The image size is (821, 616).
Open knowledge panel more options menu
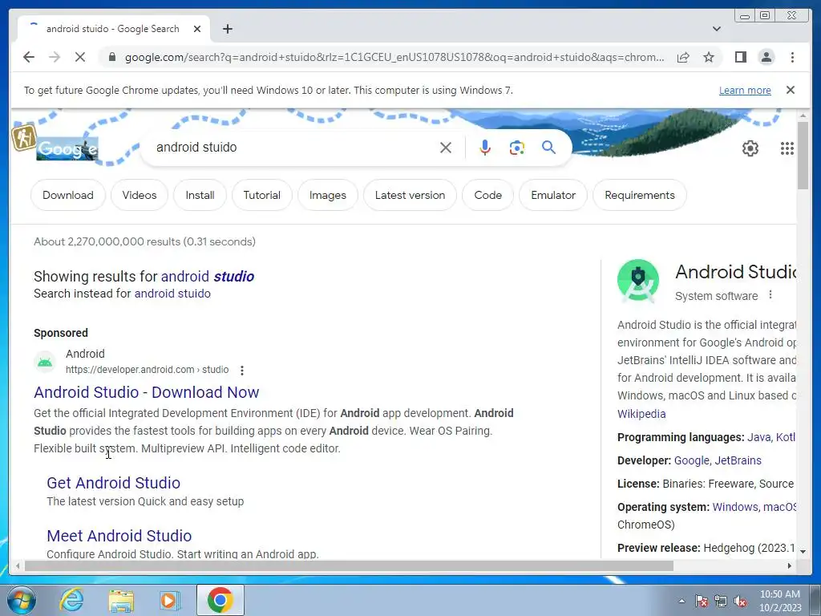(x=770, y=295)
